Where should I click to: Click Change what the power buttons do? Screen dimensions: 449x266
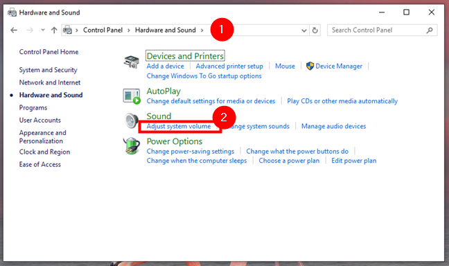tap(297, 151)
